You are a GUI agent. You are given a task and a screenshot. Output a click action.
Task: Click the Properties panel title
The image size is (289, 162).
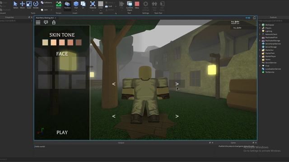coord(9,17)
